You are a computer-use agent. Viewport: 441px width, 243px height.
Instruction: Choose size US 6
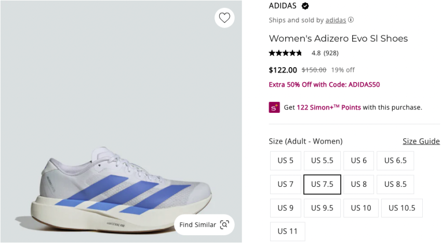click(358, 160)
